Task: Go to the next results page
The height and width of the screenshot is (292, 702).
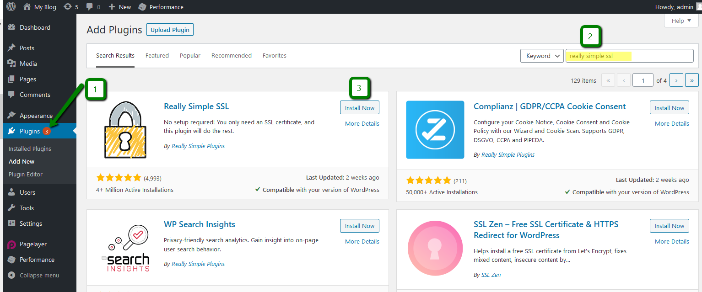Action: point(676,80)
